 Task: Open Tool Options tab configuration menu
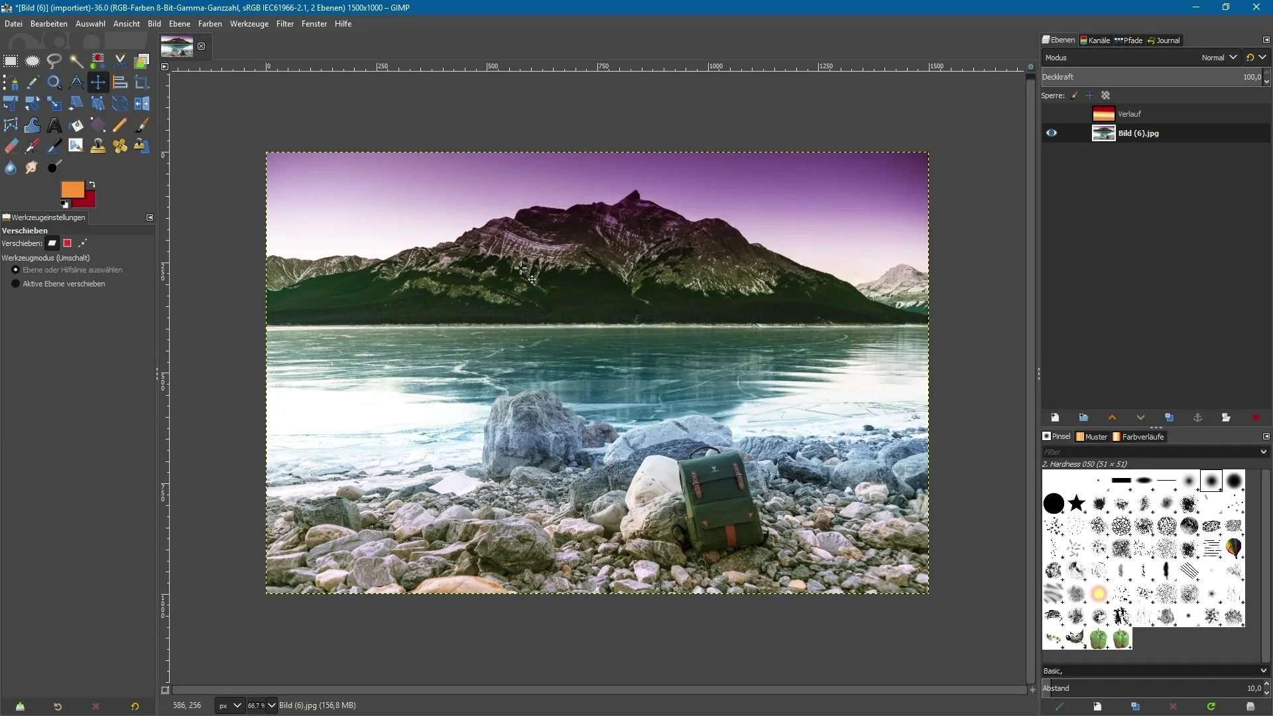point(150,217)
